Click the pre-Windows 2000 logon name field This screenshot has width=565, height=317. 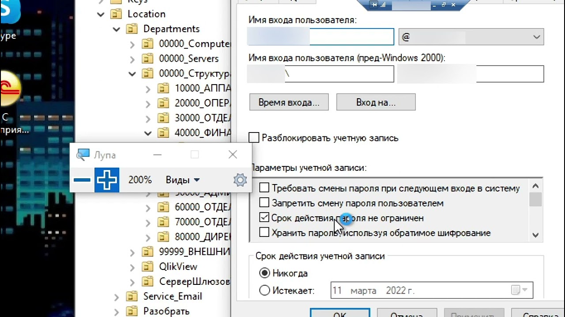click(470, 74)
